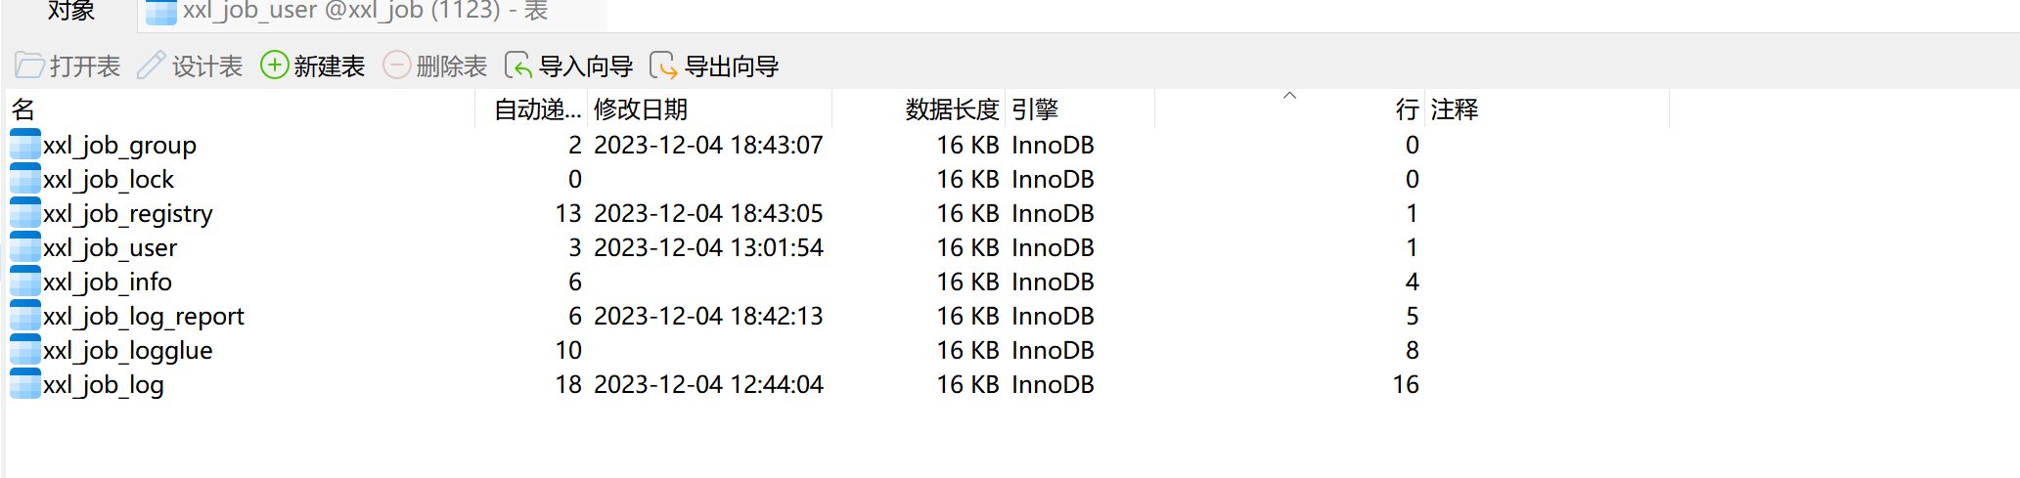Select the xxl_job_logglue table
This screenshot has height=478, width=2020.
click(x=127, y=350)
